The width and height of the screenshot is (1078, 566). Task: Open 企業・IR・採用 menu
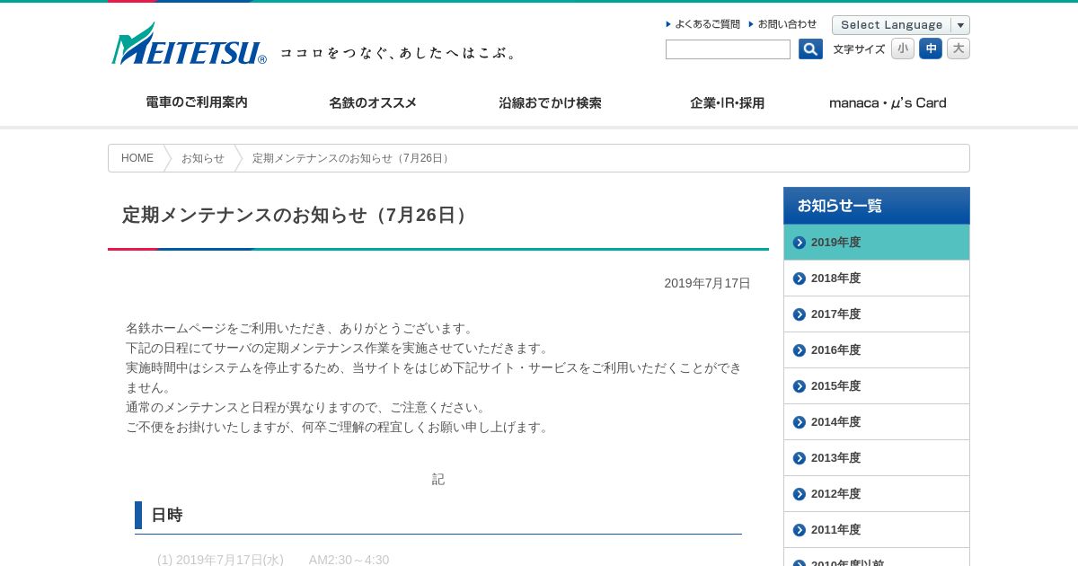[x=727, y=102]
